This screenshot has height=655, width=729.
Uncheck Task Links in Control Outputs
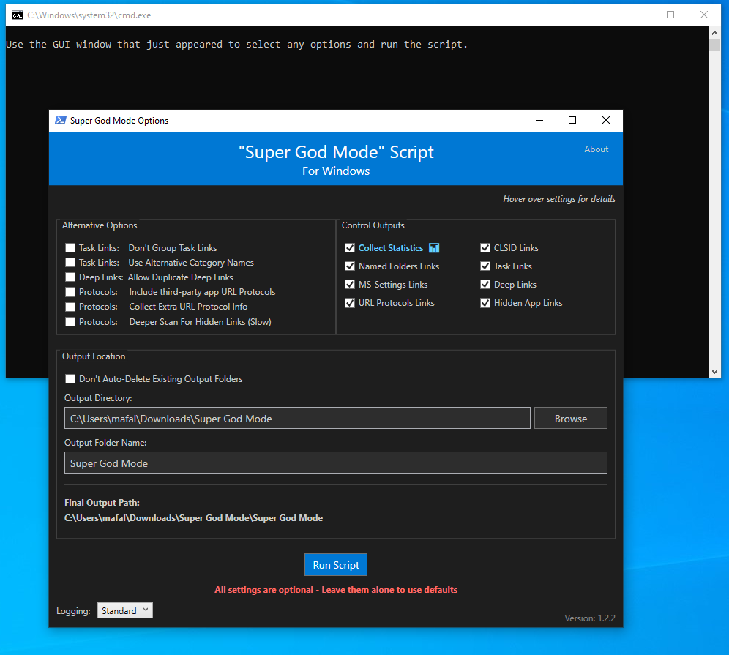(485, 266)
